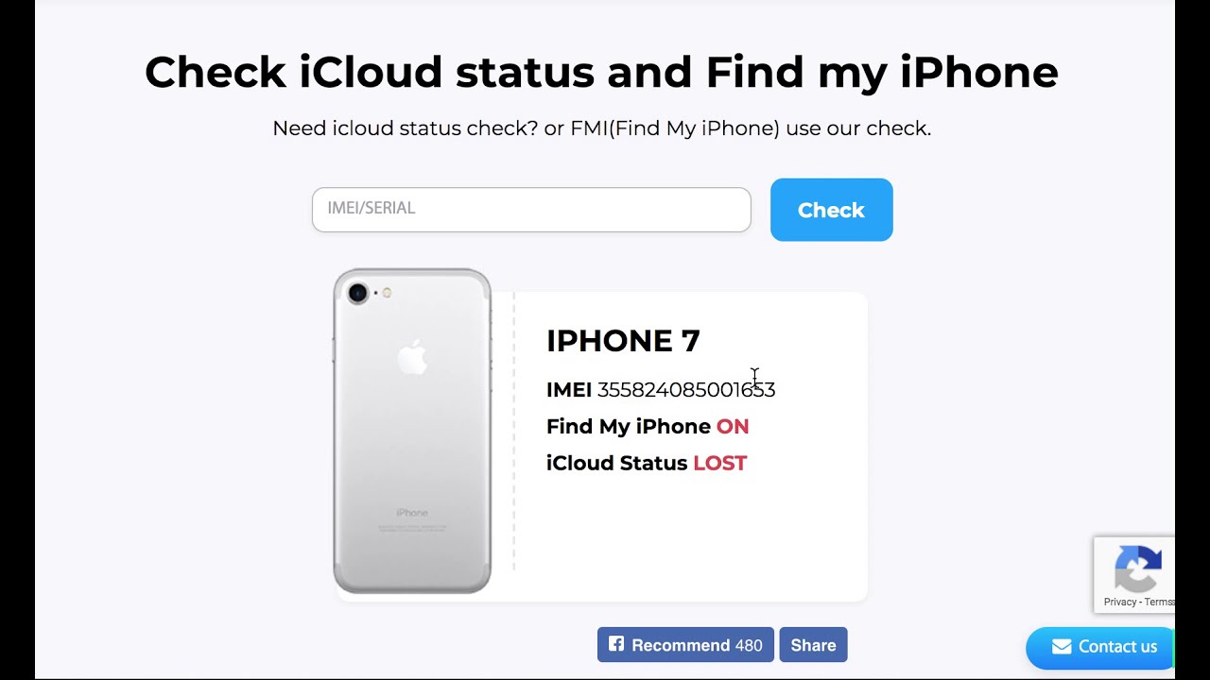Click the Apple logo on the iPhone image

coord(412,358)
